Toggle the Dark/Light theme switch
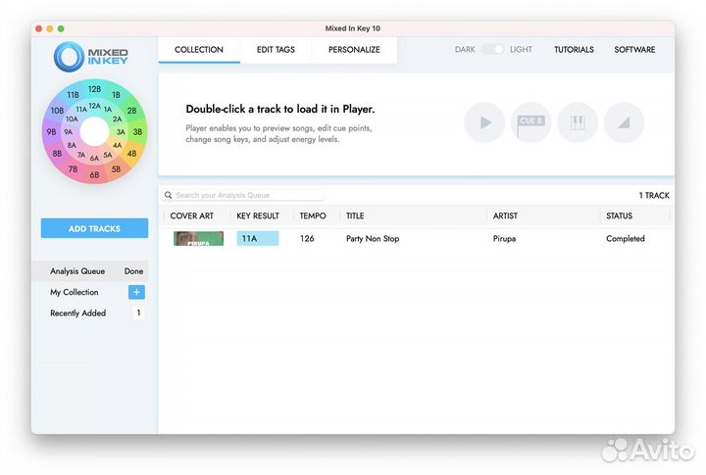 point(492,50)
